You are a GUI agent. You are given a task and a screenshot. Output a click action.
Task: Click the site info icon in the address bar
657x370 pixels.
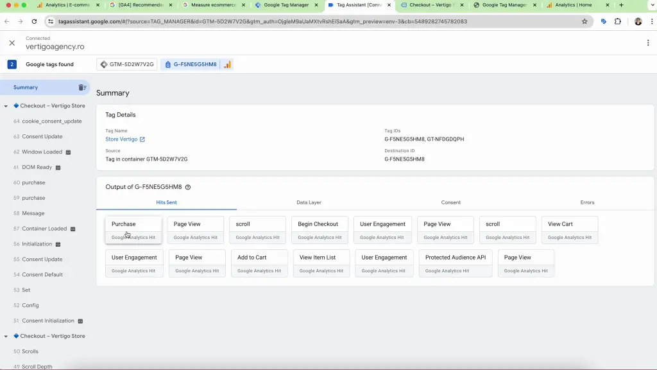[x=51, y=21]
